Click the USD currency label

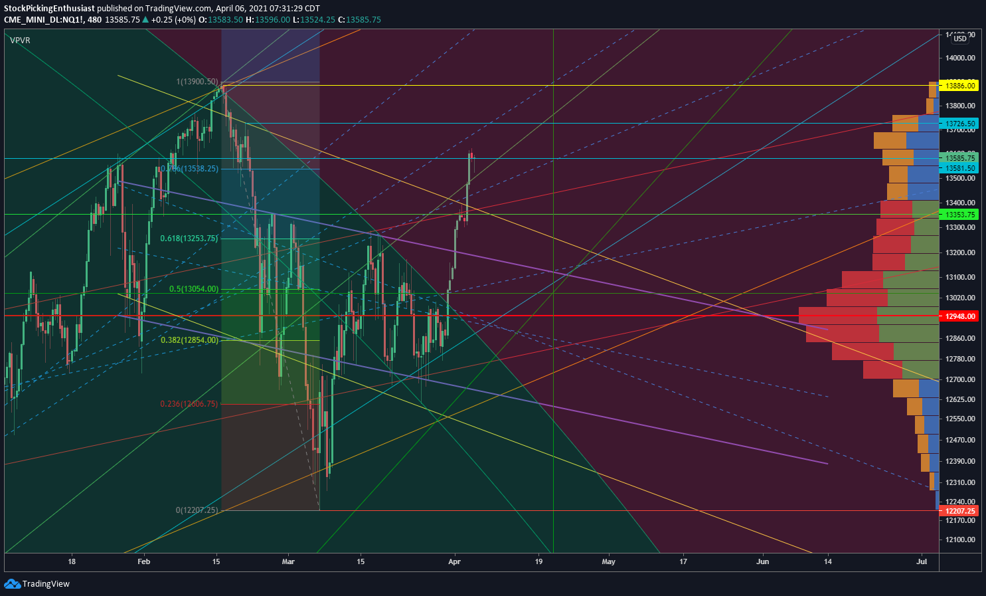(x=960, y=39)
